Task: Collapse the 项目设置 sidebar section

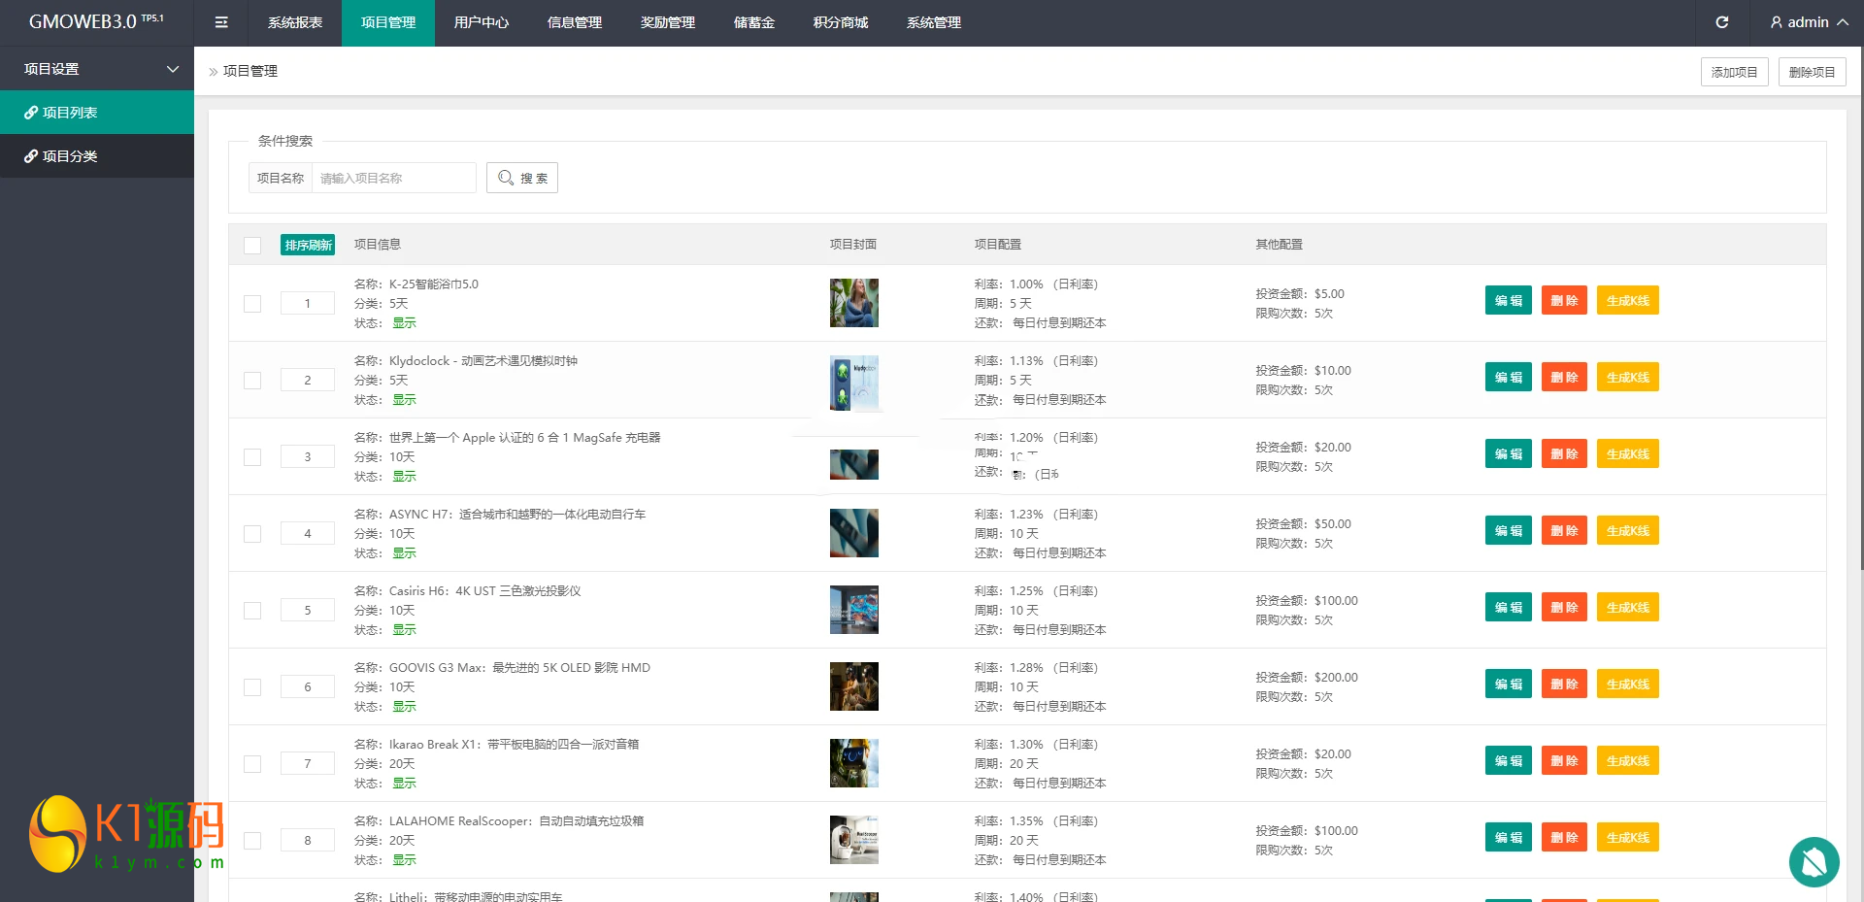Action: pyautogui.click(x=173, y=69)
